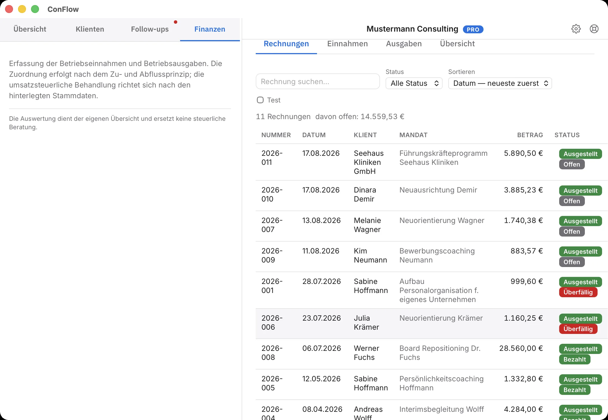This screenshot has width=608, height=420.
Task: Click the Offen badge on invoice 2026-009
Action: (572, 262)
